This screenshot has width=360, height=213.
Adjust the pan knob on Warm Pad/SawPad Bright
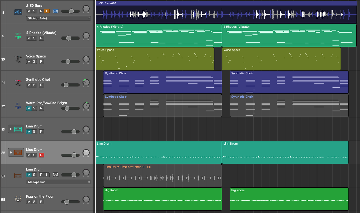coord(86,106)
